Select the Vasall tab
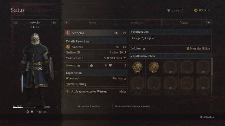Viewport: 225px width, 126px height. tap(184, 23)
